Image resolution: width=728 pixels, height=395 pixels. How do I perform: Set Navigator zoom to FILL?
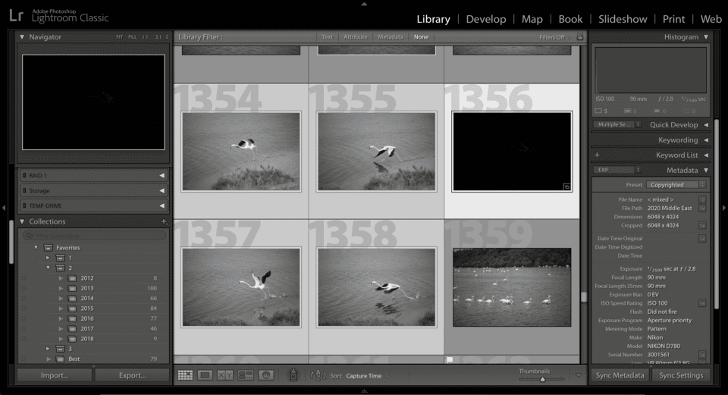click(132, 37)
